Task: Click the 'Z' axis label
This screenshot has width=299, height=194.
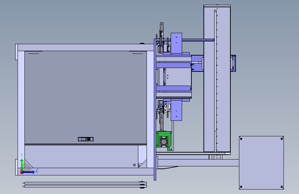Action: [37, 170]
